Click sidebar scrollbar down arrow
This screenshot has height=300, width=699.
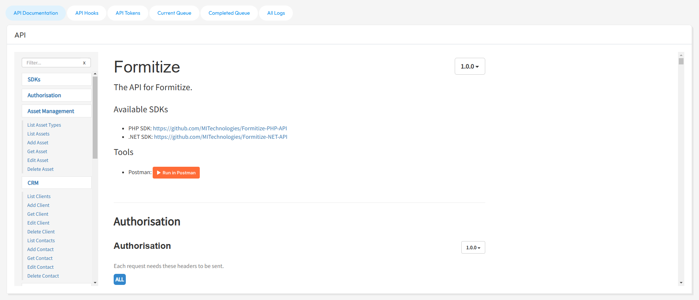[x=95, y=283]
